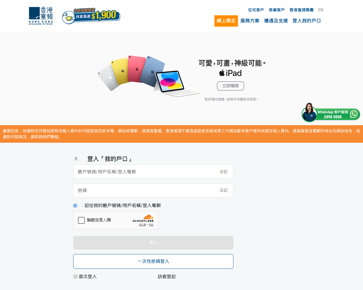
Task: Open the 首次登入 link
Action: point(88,276)
